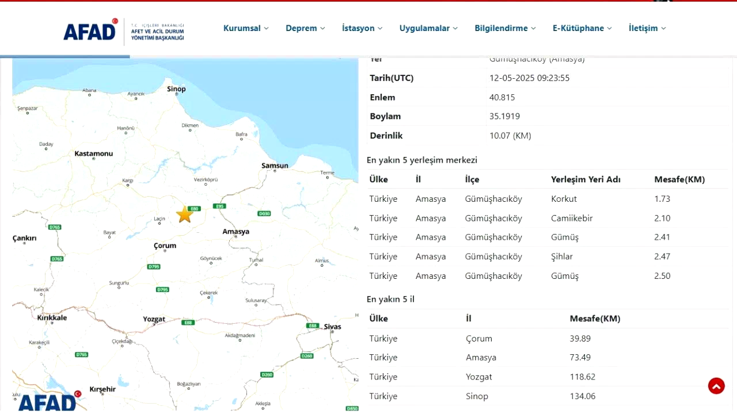The height and width of the screenshot is (418, 737).
Task: Click Yozgat in nearest provinces table
Action: tap(479, 377)
